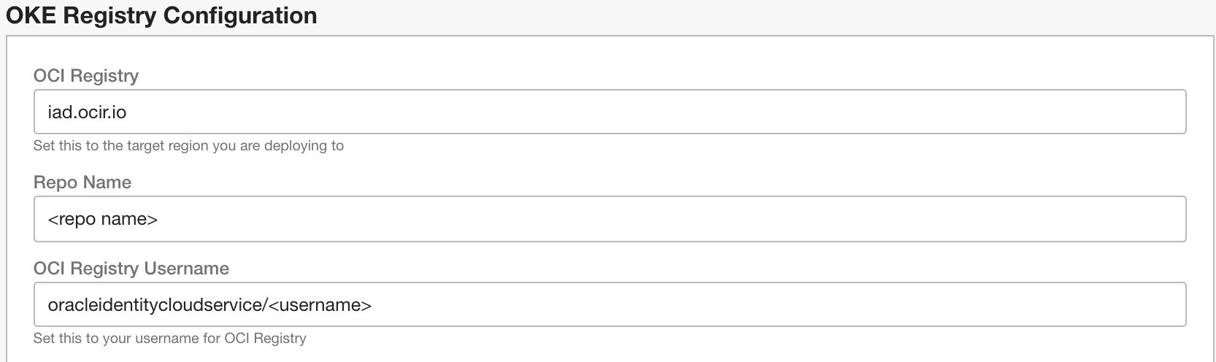Click the '<repo name>' placeholder text

coord(102,219)
